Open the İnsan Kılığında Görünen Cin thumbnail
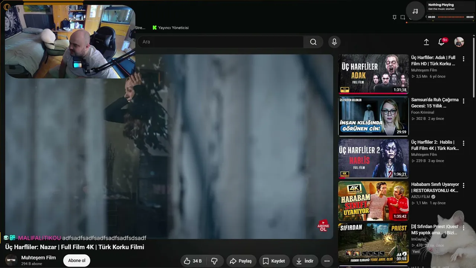This screenshot has height=268, width=476. 373,116
